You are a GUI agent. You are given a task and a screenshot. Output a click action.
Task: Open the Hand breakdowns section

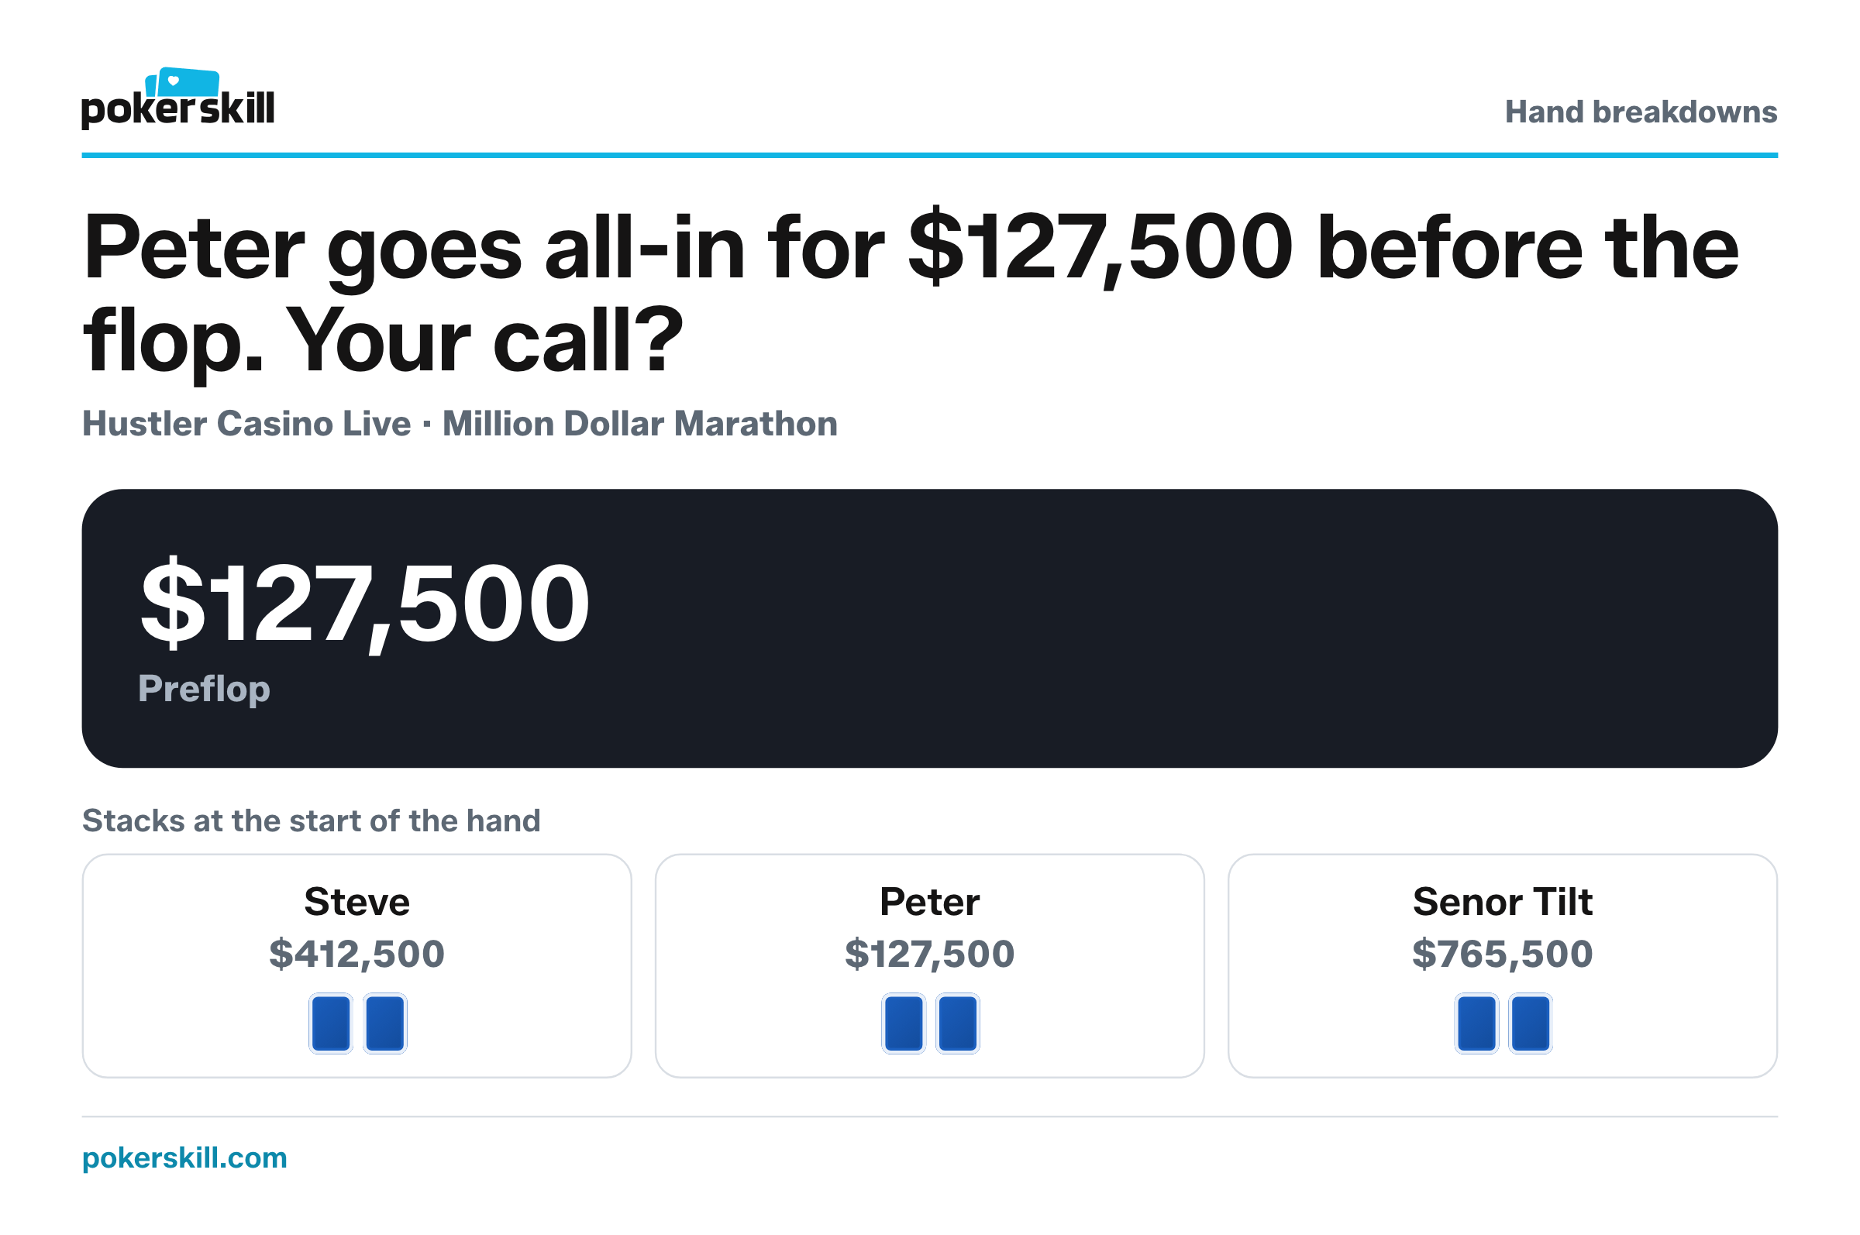pos(1641,112)
